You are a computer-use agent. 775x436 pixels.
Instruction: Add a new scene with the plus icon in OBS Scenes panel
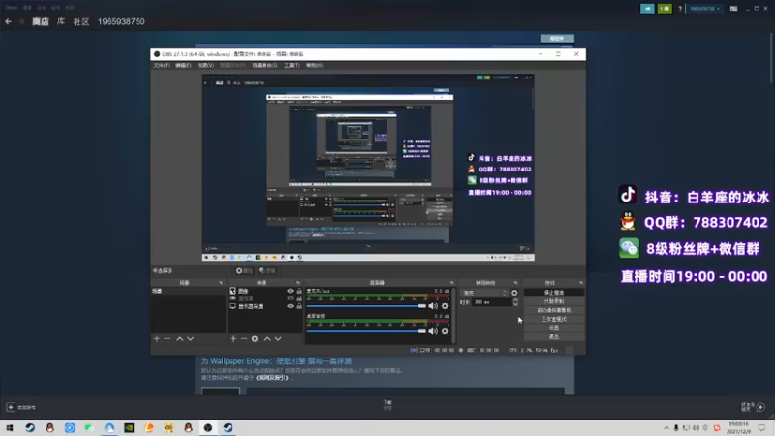click(157, 338)
